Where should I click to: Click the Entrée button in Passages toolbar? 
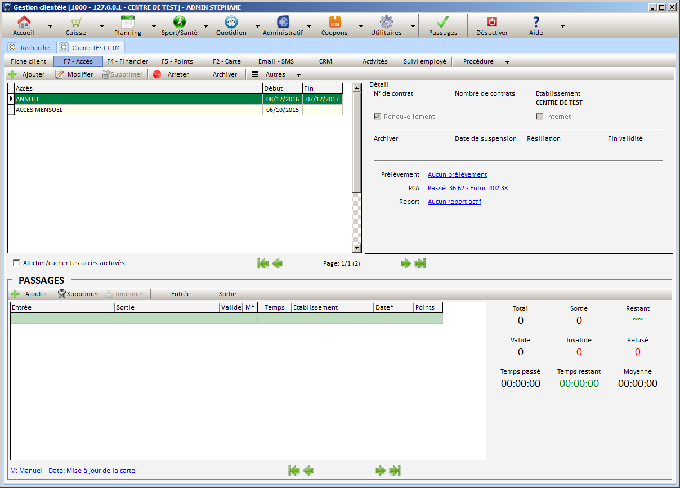point(181,294)
